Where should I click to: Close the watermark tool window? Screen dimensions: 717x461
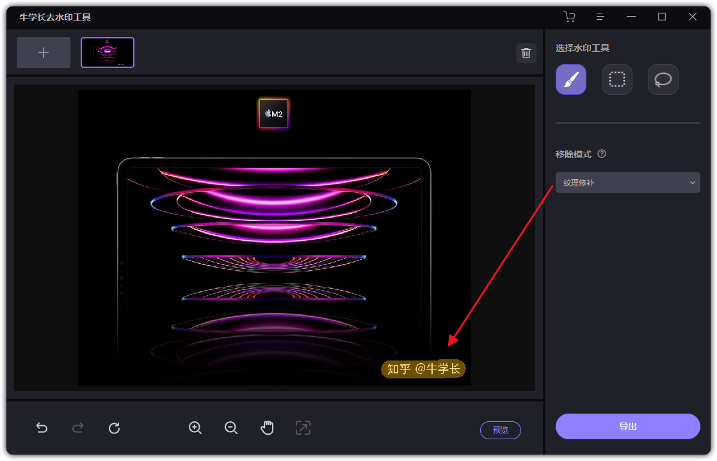(692, 17)
